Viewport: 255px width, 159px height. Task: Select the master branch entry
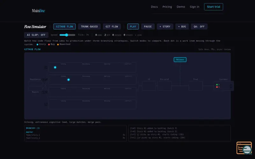pyautogui.click(x=29, y=132)
